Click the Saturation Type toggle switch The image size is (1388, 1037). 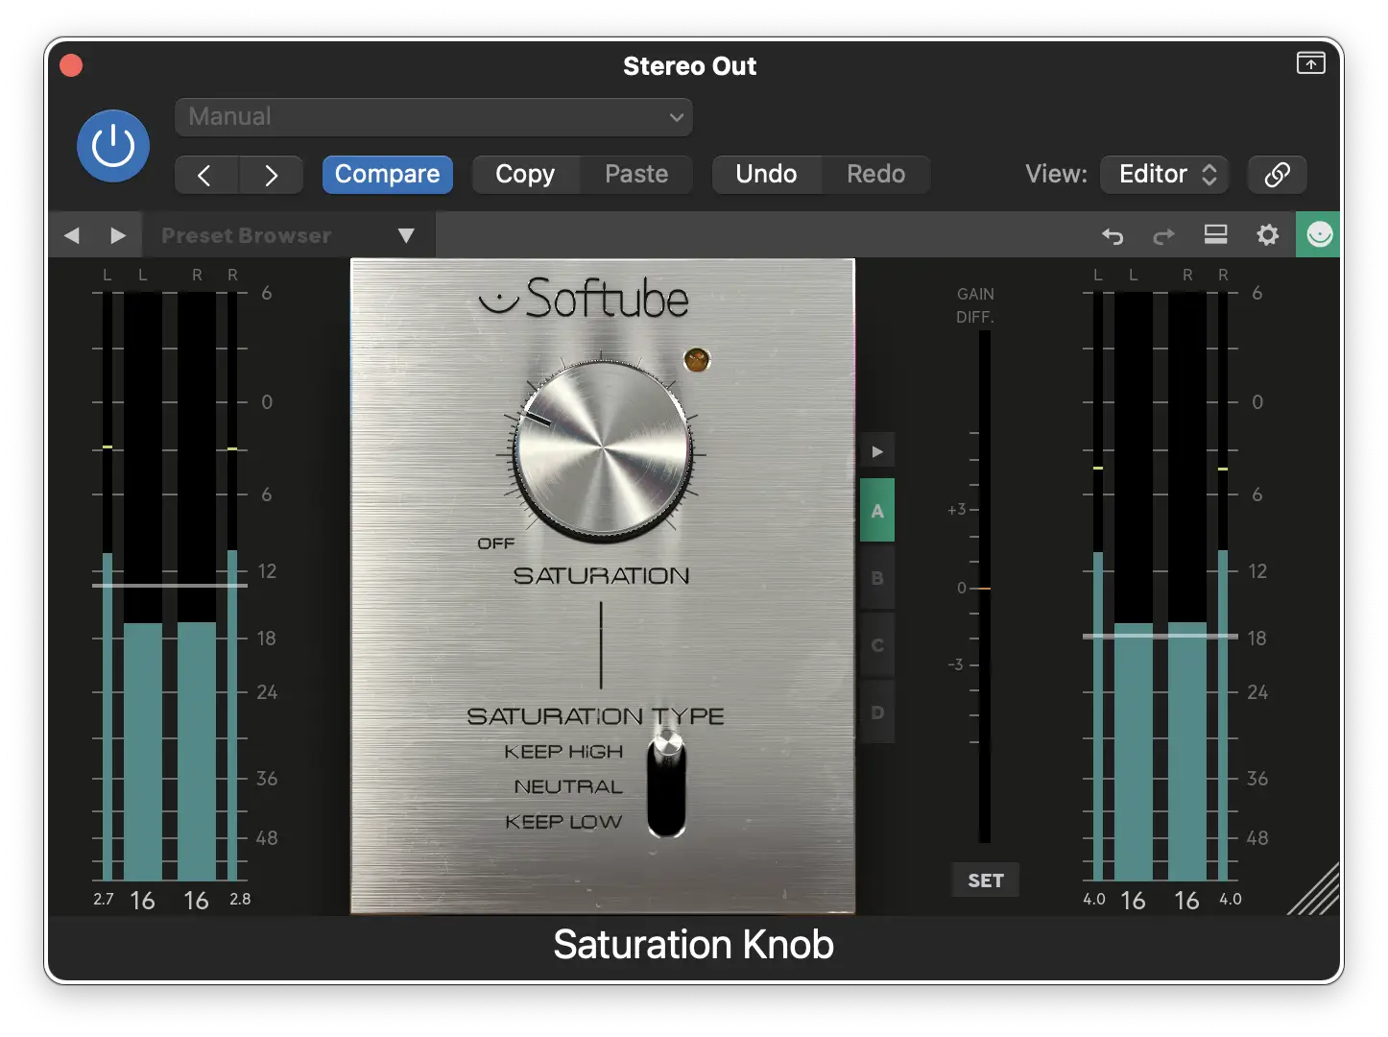[666, 784]
